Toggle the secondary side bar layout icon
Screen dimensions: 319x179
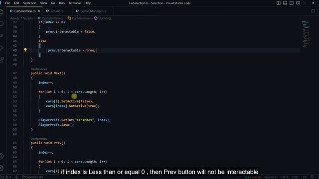coord(292,3)
